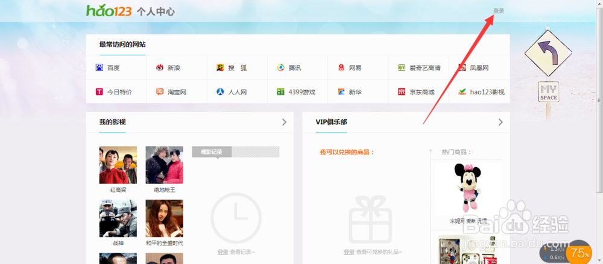Click the hao123影视 icon
The image size is (603, 264).
click(x=462, y=92)
